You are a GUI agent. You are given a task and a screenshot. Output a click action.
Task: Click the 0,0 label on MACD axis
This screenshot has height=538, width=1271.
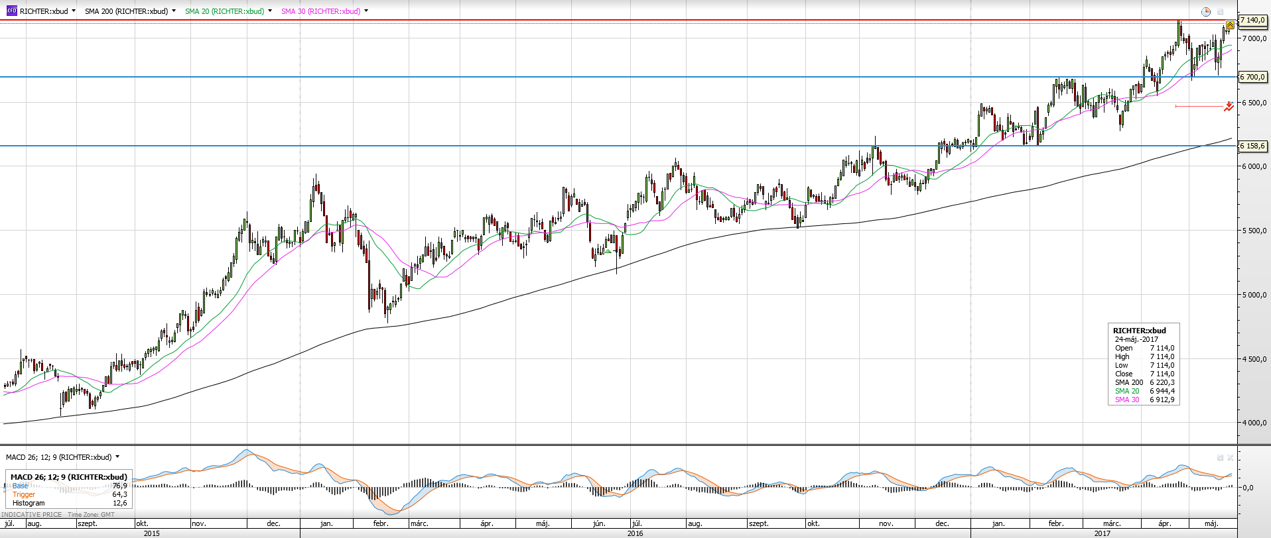coord(1248,488)
